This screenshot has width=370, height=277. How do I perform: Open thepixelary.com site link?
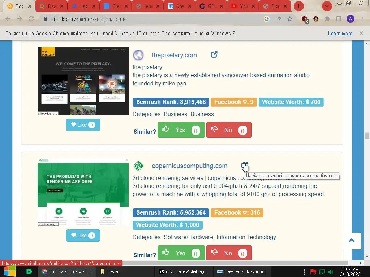(174, 55)
